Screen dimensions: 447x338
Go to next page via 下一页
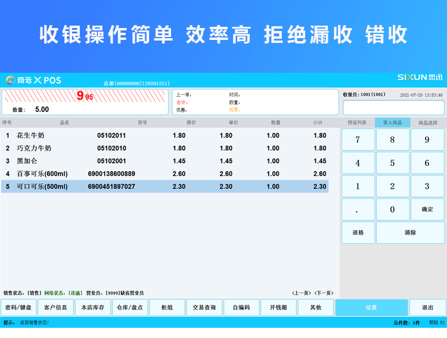click(324, 293)
